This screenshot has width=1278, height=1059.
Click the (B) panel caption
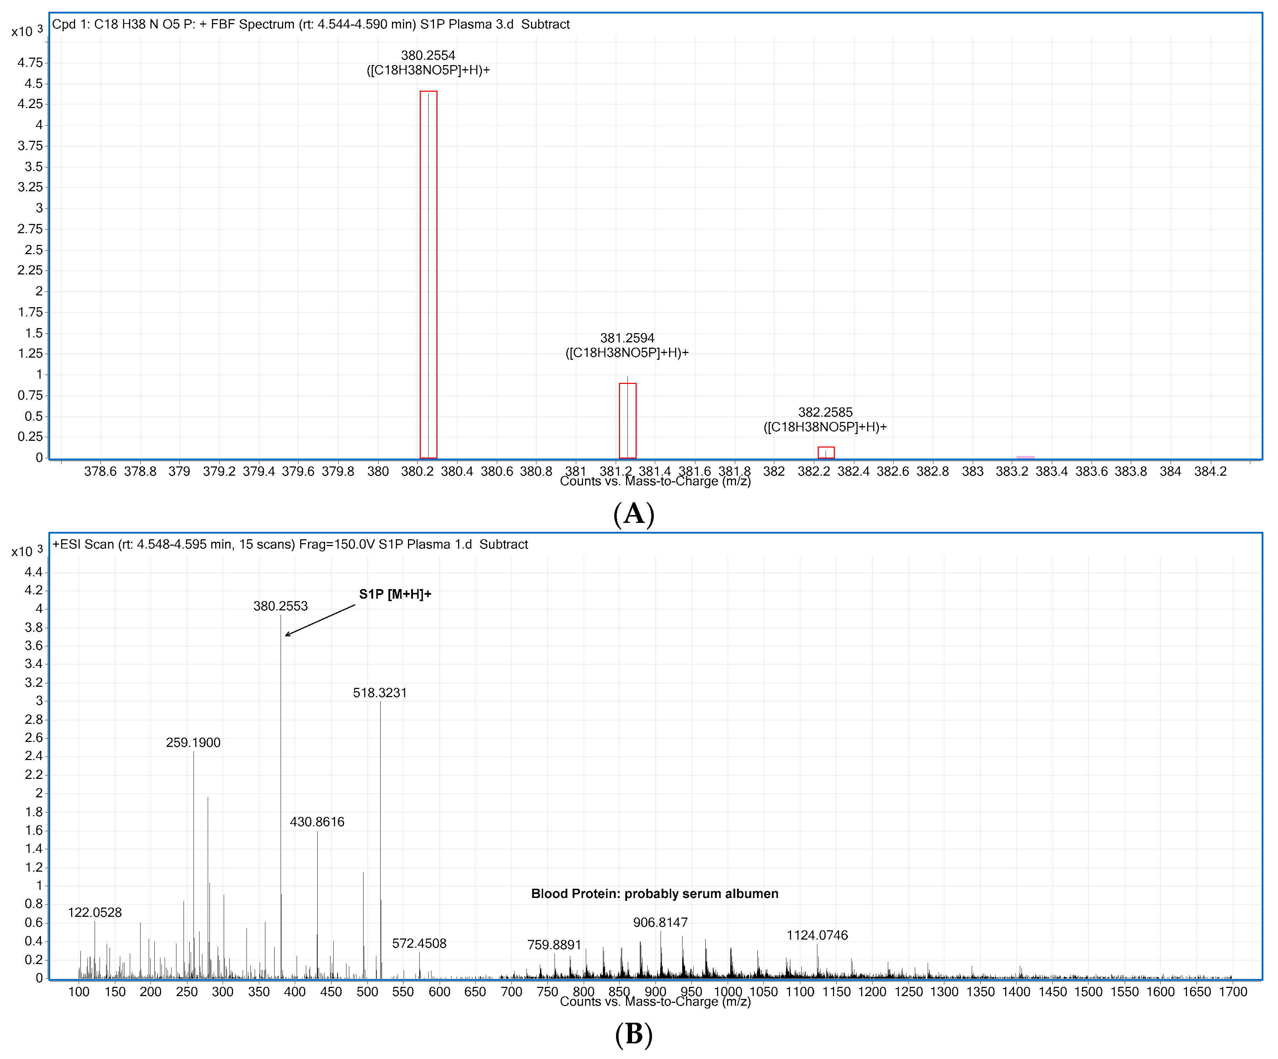pos(633,1034)
